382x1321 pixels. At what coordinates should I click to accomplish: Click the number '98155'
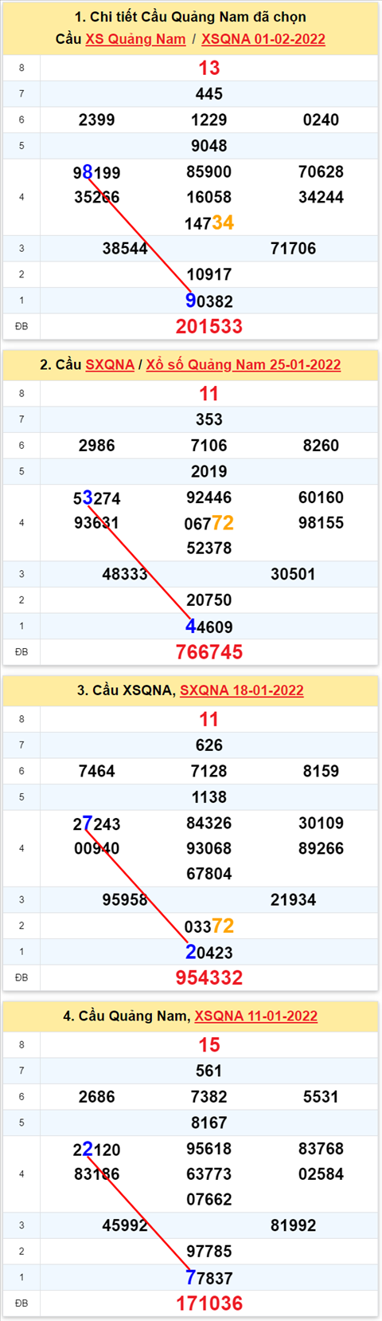click(322, 523)
